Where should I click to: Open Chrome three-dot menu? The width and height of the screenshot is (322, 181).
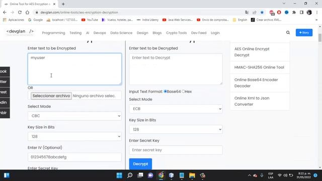317,12
